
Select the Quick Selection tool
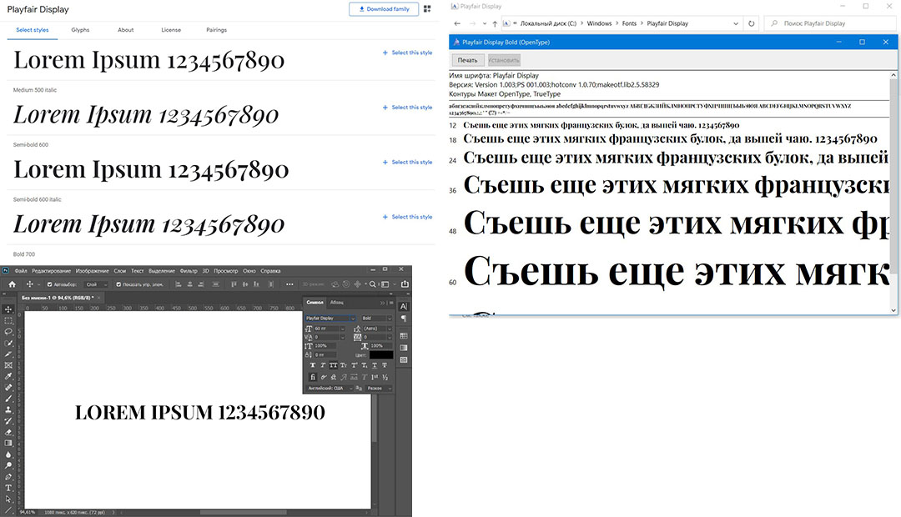tap(8, 343)
